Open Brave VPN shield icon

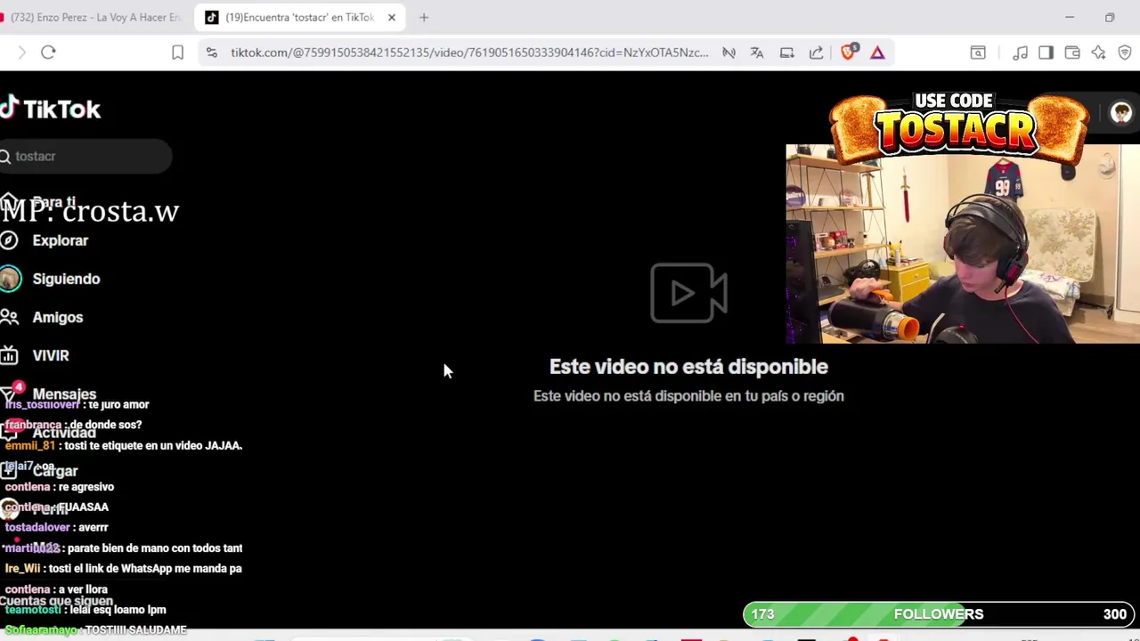pos(1124,53)
